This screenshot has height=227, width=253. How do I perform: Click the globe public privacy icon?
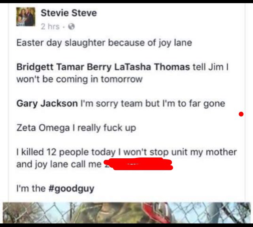click(x=71, y=26)
